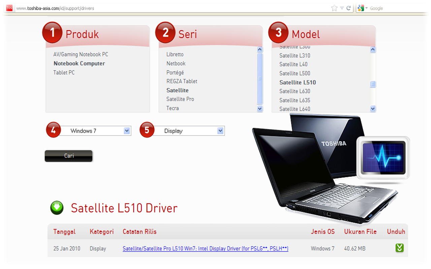Click the Toshiba laptops image
The image size is (431, 269).
pyautogui.click(x=325, y=170)
